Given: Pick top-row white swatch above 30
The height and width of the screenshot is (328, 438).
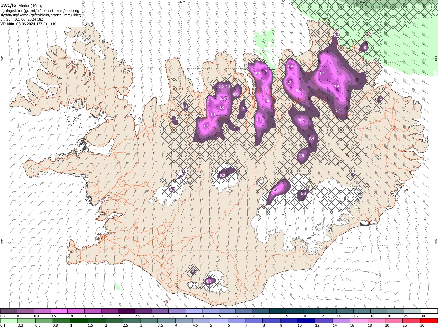Looking at the screenshot, I should point(429,311).
